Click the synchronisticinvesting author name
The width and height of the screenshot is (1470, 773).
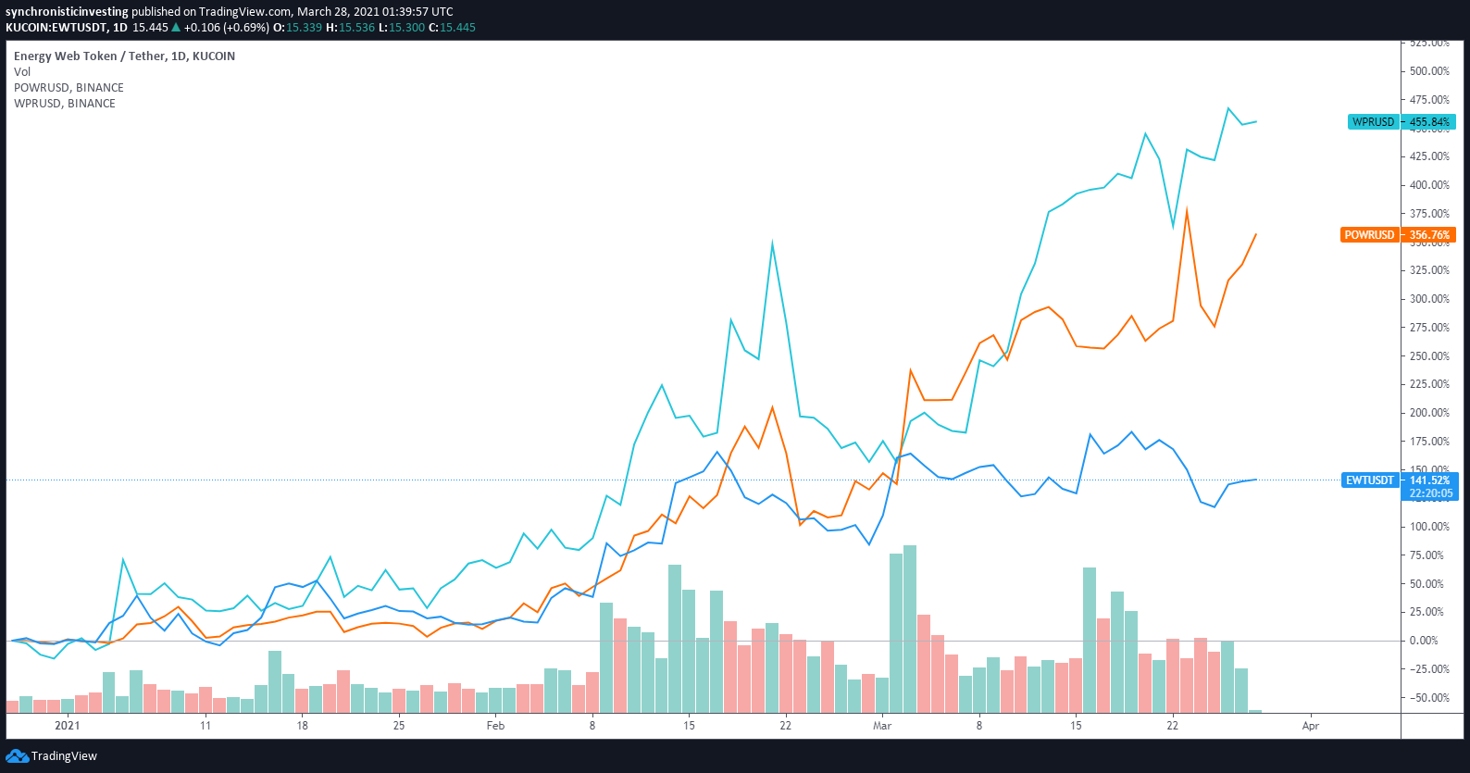[x=67, y=12]
